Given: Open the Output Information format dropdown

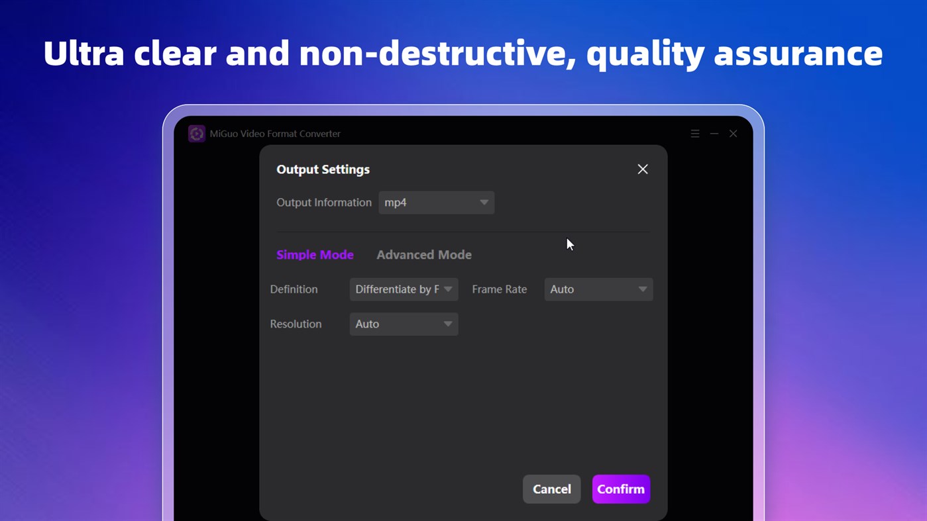Looking at the screenshot, I should (436, 202).
